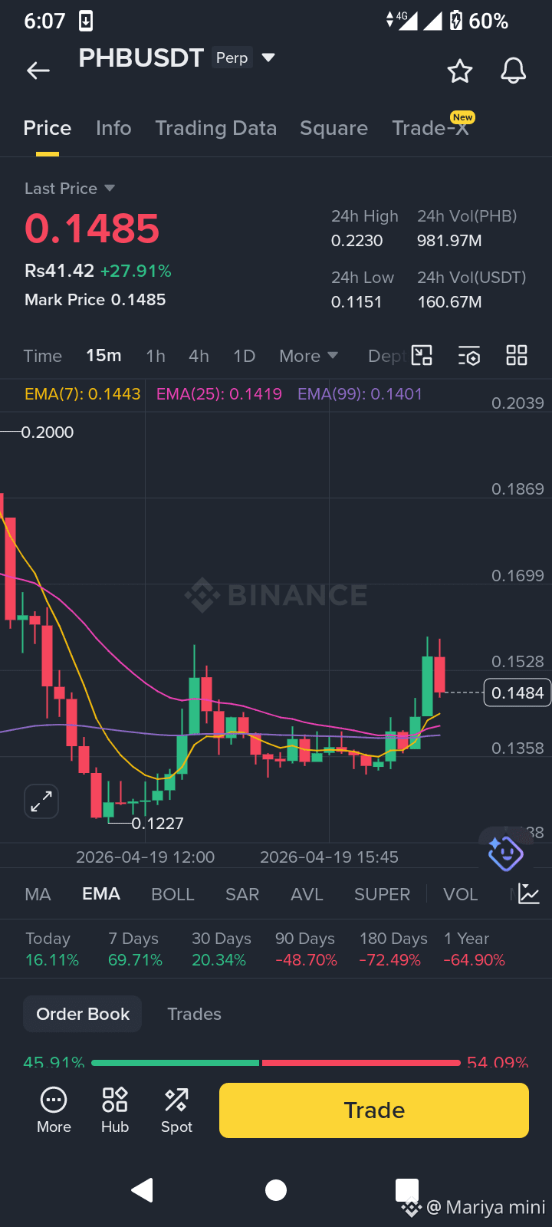Tap the EMA(99) value label

(x=360, y=394)
